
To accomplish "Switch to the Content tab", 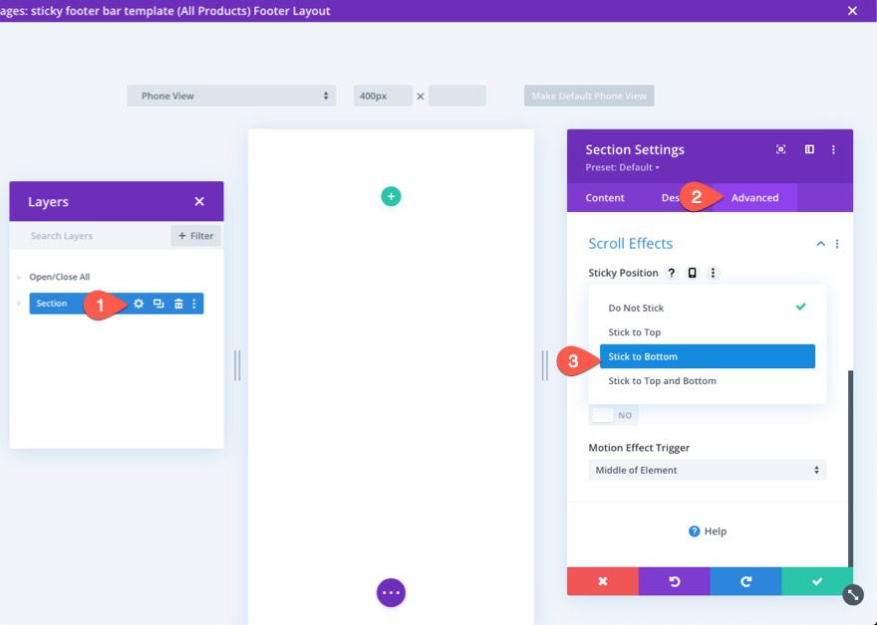I will pyautogui.click(x=604, y=197).
